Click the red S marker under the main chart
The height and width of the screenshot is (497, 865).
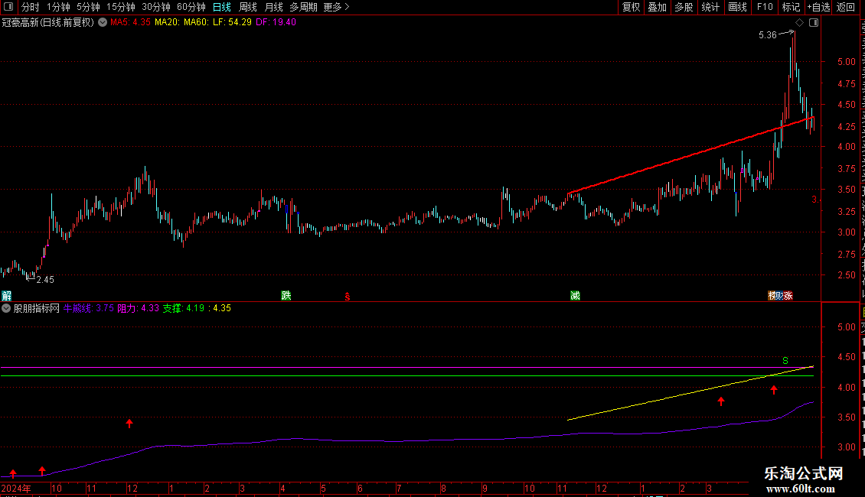coord(347,297)
